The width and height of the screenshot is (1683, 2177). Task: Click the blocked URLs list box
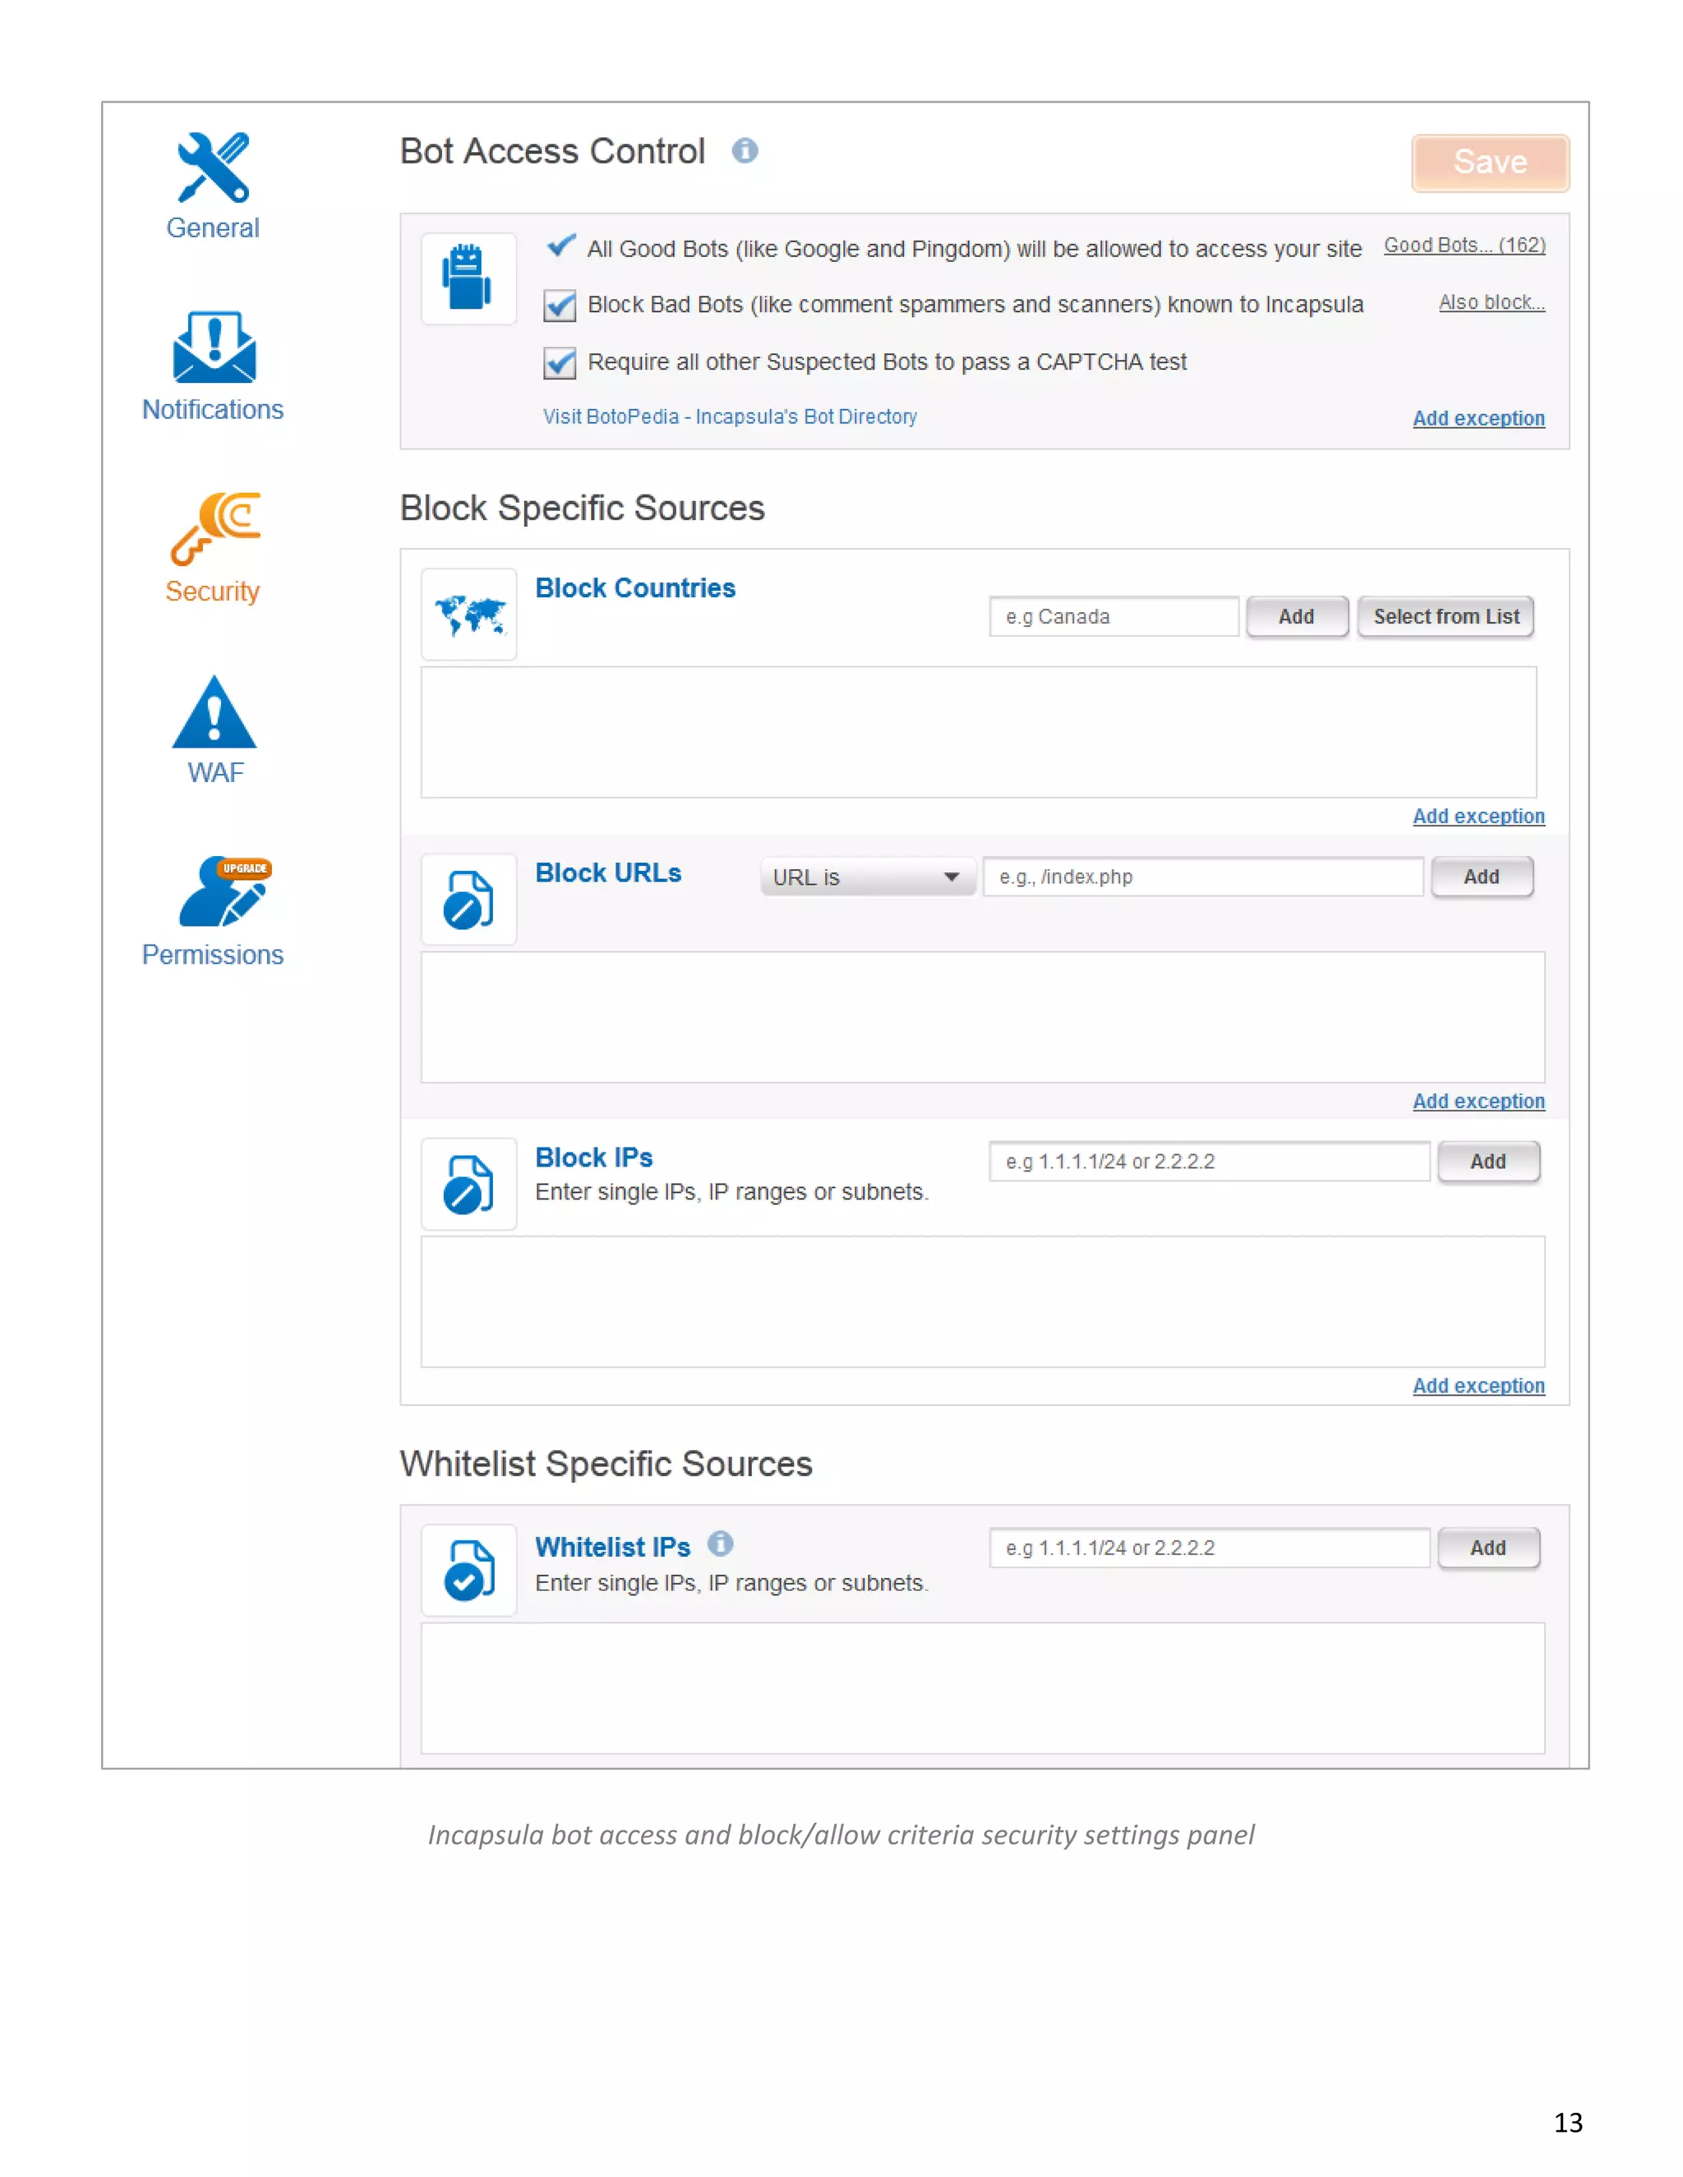pyautogui.click(x=983, y=1018)
